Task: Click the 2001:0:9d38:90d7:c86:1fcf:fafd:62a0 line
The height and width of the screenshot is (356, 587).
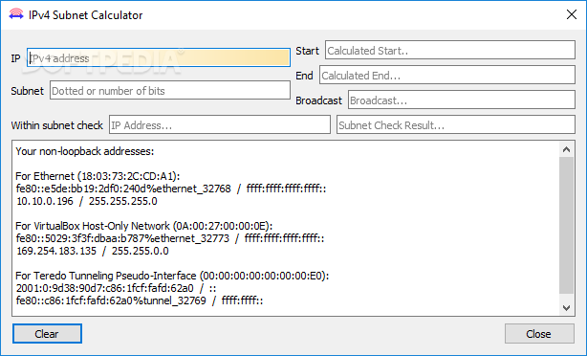Action: click(x=116, y=288)
